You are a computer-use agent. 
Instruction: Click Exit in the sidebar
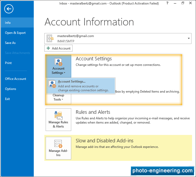click(17, 99)
